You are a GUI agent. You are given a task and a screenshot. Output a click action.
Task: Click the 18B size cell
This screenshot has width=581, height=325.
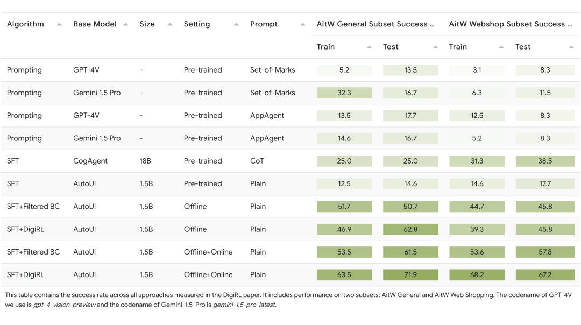pyautogui.click(x=146, y=161)
